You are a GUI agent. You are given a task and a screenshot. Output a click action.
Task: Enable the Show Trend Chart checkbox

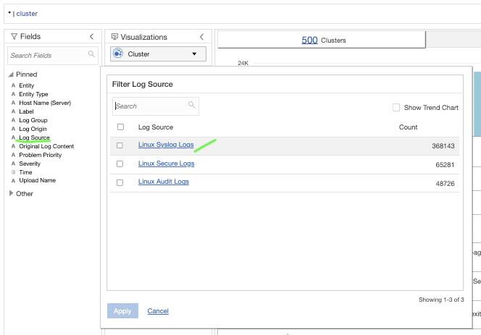click(x=396, y=108)
